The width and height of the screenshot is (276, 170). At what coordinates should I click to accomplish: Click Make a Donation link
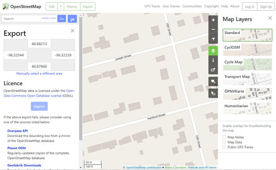point(176,167)
